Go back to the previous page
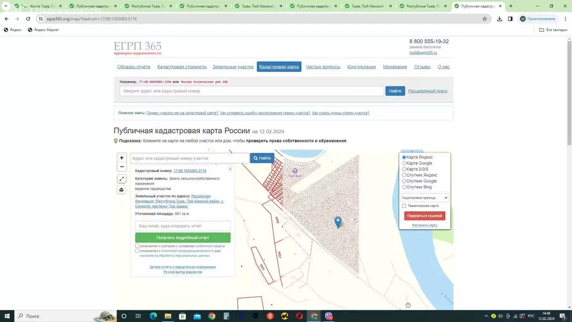The height and width of the screenshot is (322, 572). point(7,18)
